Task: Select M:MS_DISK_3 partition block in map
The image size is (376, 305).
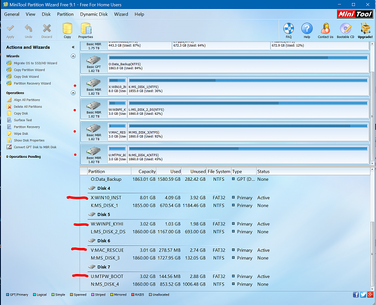Action: (248, 132)
